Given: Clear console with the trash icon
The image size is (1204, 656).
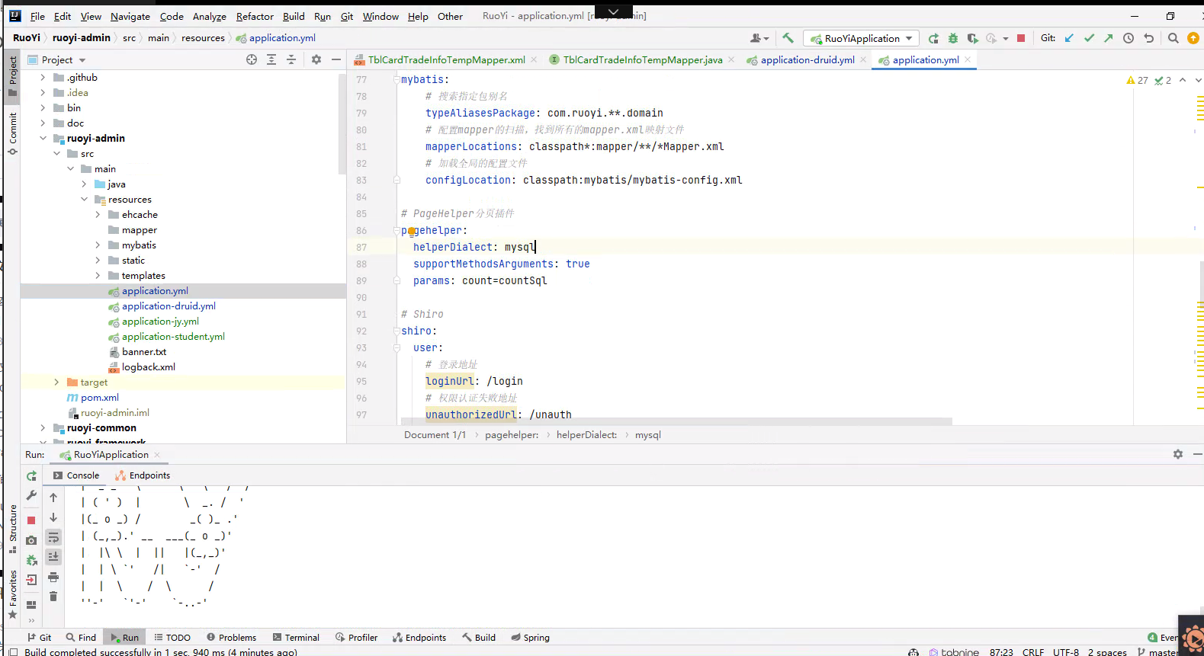Looking at the screenshot, I should coord(53,597).
